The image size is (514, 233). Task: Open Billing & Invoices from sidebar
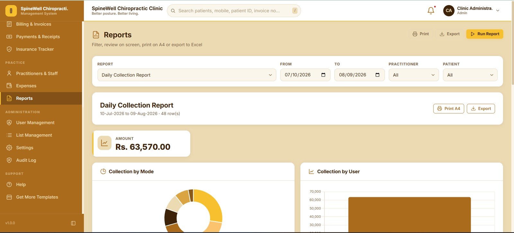(41, 24)
